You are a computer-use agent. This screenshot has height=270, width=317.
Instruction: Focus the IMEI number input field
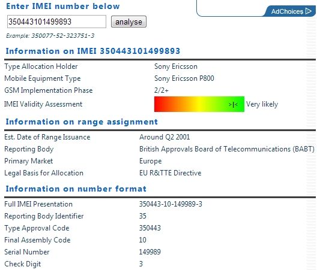click(x=56, y=22)
